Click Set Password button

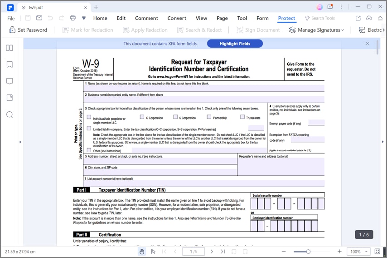click(x=28, y=30)
